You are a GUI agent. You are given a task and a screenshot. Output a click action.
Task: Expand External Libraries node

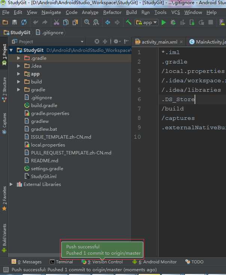point(11,184)
